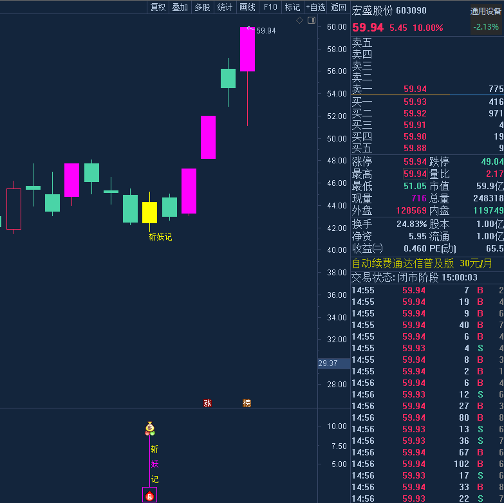This screenshot has height=503, width=504.
Task: Click the 返回 back button
Action: (338, 7)
